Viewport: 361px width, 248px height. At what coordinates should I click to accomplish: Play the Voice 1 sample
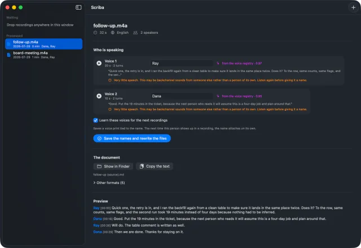[x=99, y=63]
